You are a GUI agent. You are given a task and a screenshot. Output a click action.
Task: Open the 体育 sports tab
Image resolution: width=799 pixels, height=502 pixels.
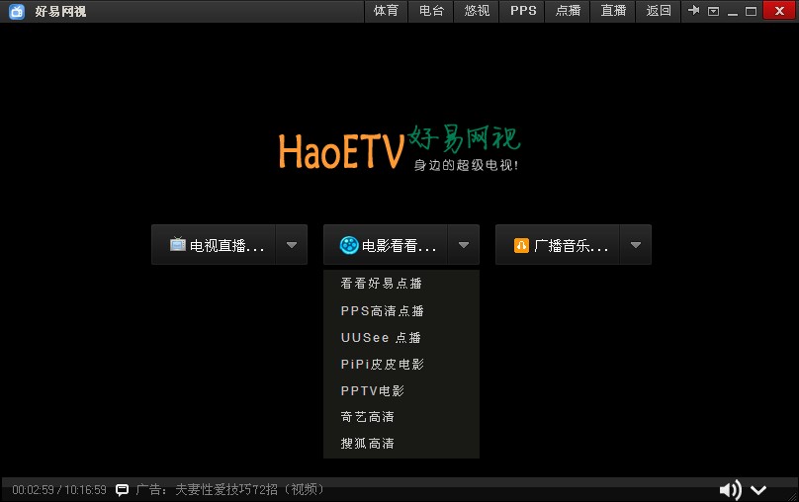click(386, 11)
